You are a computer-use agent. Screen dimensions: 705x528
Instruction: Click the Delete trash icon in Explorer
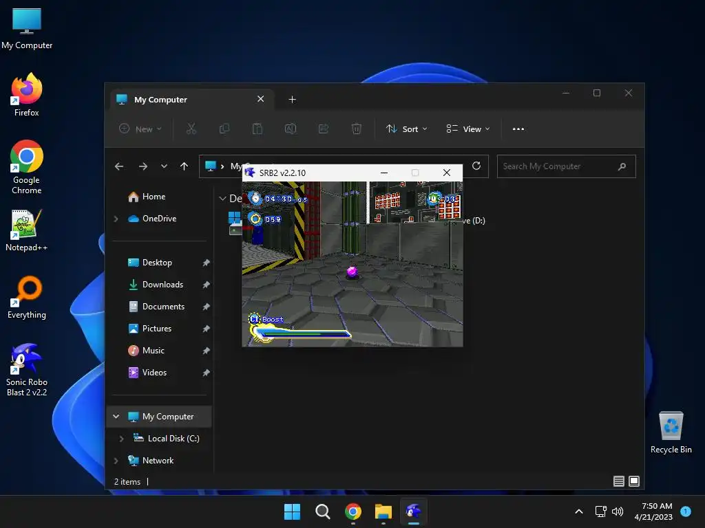tap(356, 129)
